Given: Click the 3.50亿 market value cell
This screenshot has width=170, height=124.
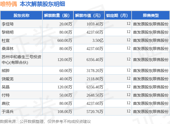Looking at the screenshot, I should [89, 40].
